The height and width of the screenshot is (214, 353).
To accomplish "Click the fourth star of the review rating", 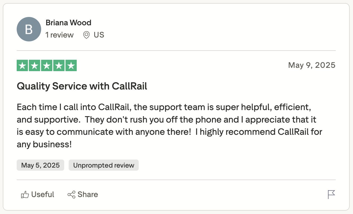I will tap(58, 65).
